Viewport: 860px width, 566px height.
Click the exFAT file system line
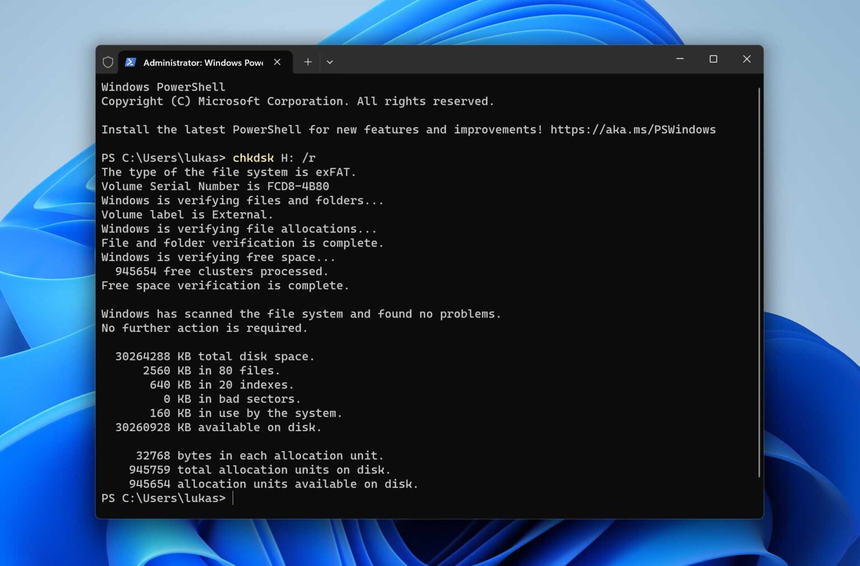(228, 172)
